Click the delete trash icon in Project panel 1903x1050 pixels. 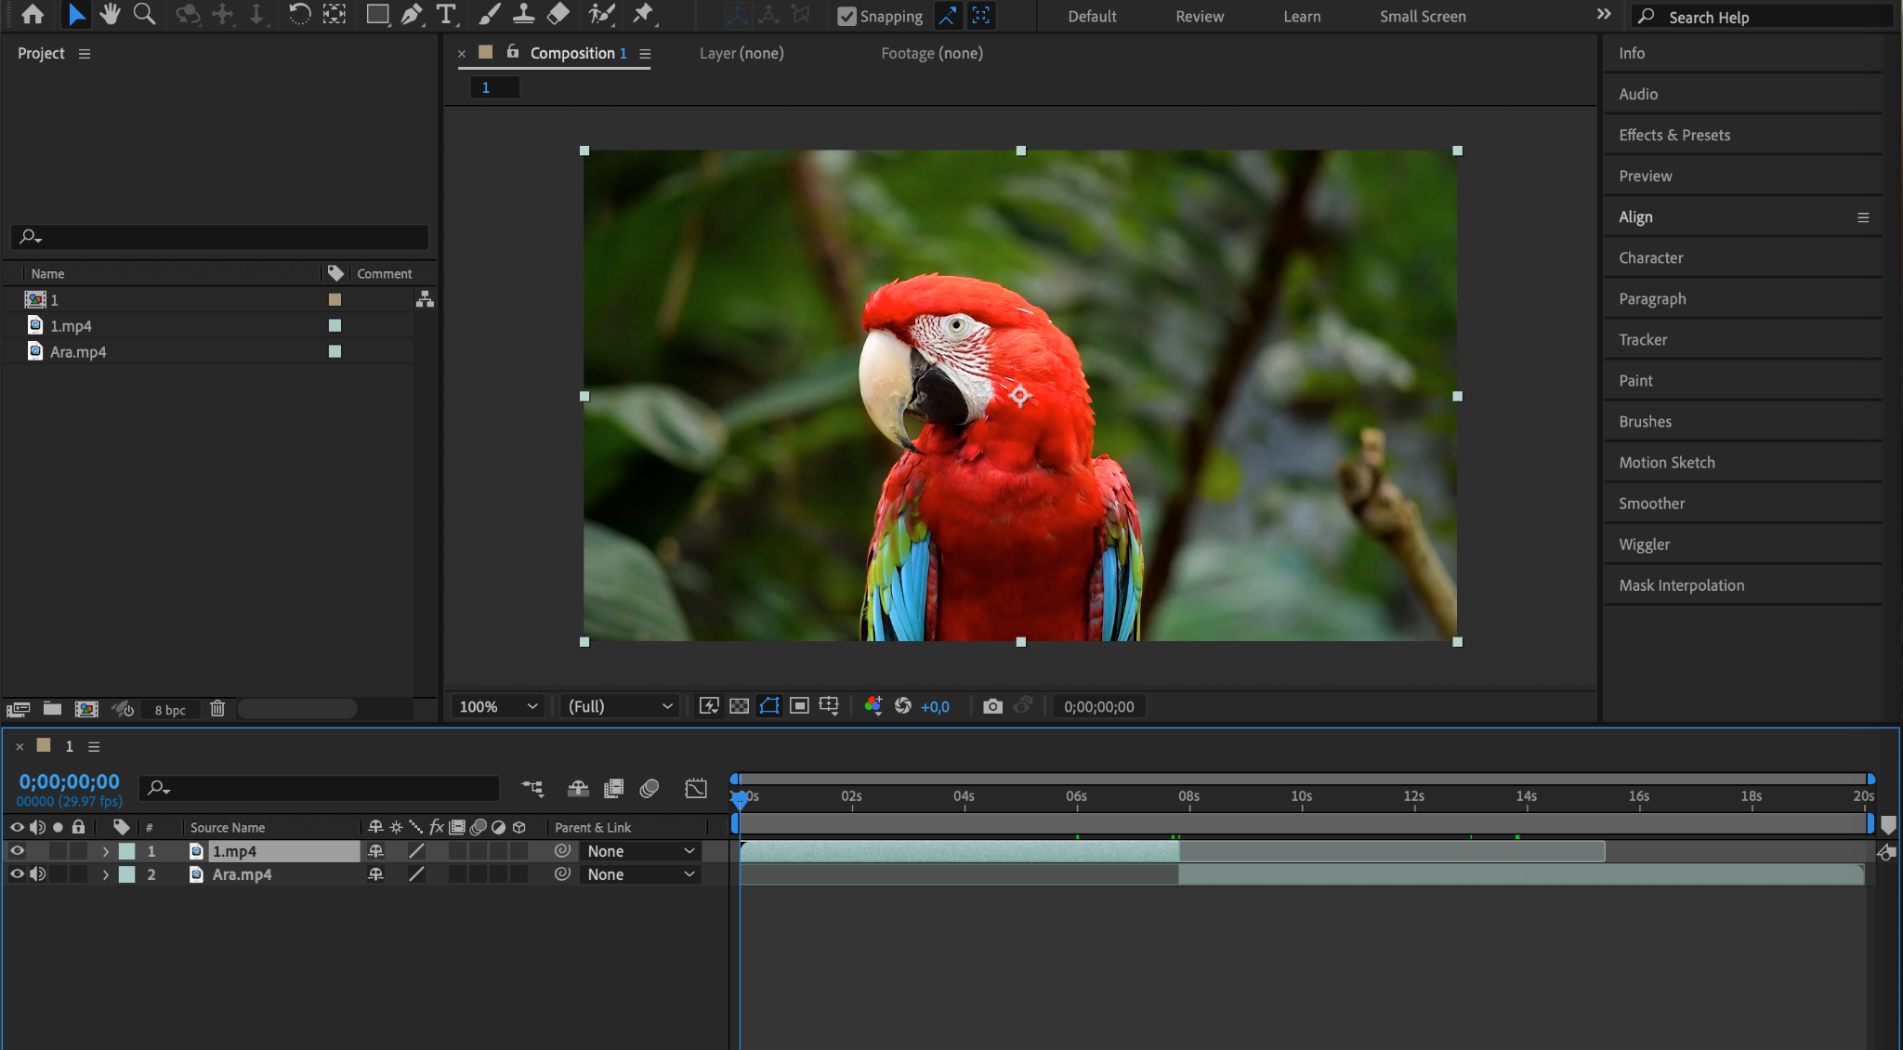[x=217, y=709]
